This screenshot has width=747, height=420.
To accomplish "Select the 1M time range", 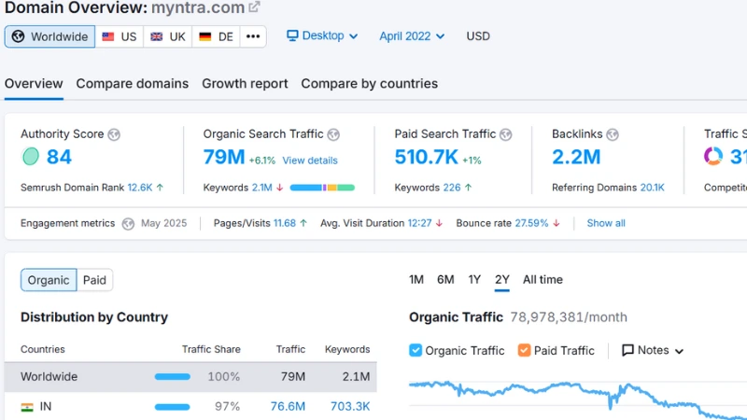I will [416, 279].
